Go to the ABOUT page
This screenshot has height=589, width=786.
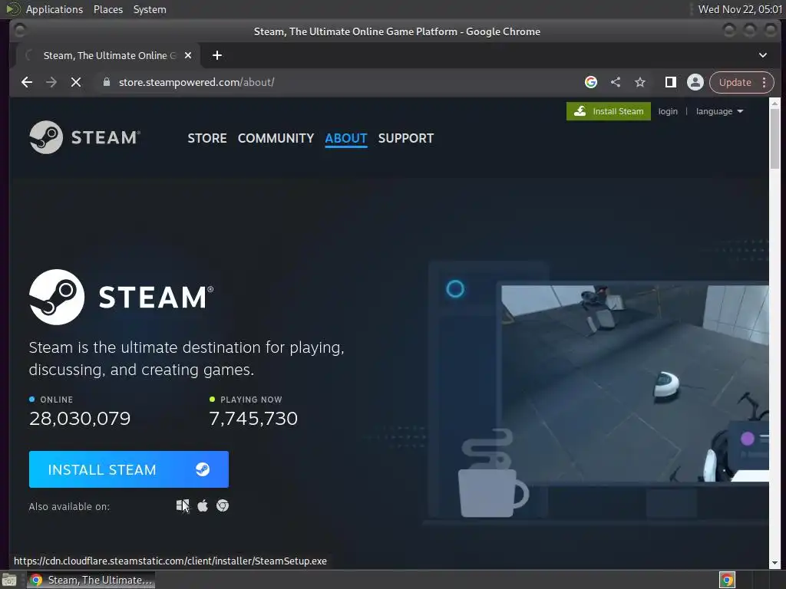click(346, 138)
